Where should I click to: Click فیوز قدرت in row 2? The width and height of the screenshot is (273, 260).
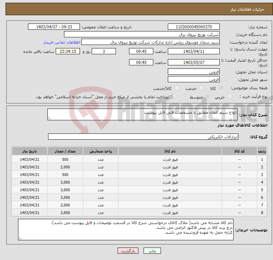coord(170,167)
